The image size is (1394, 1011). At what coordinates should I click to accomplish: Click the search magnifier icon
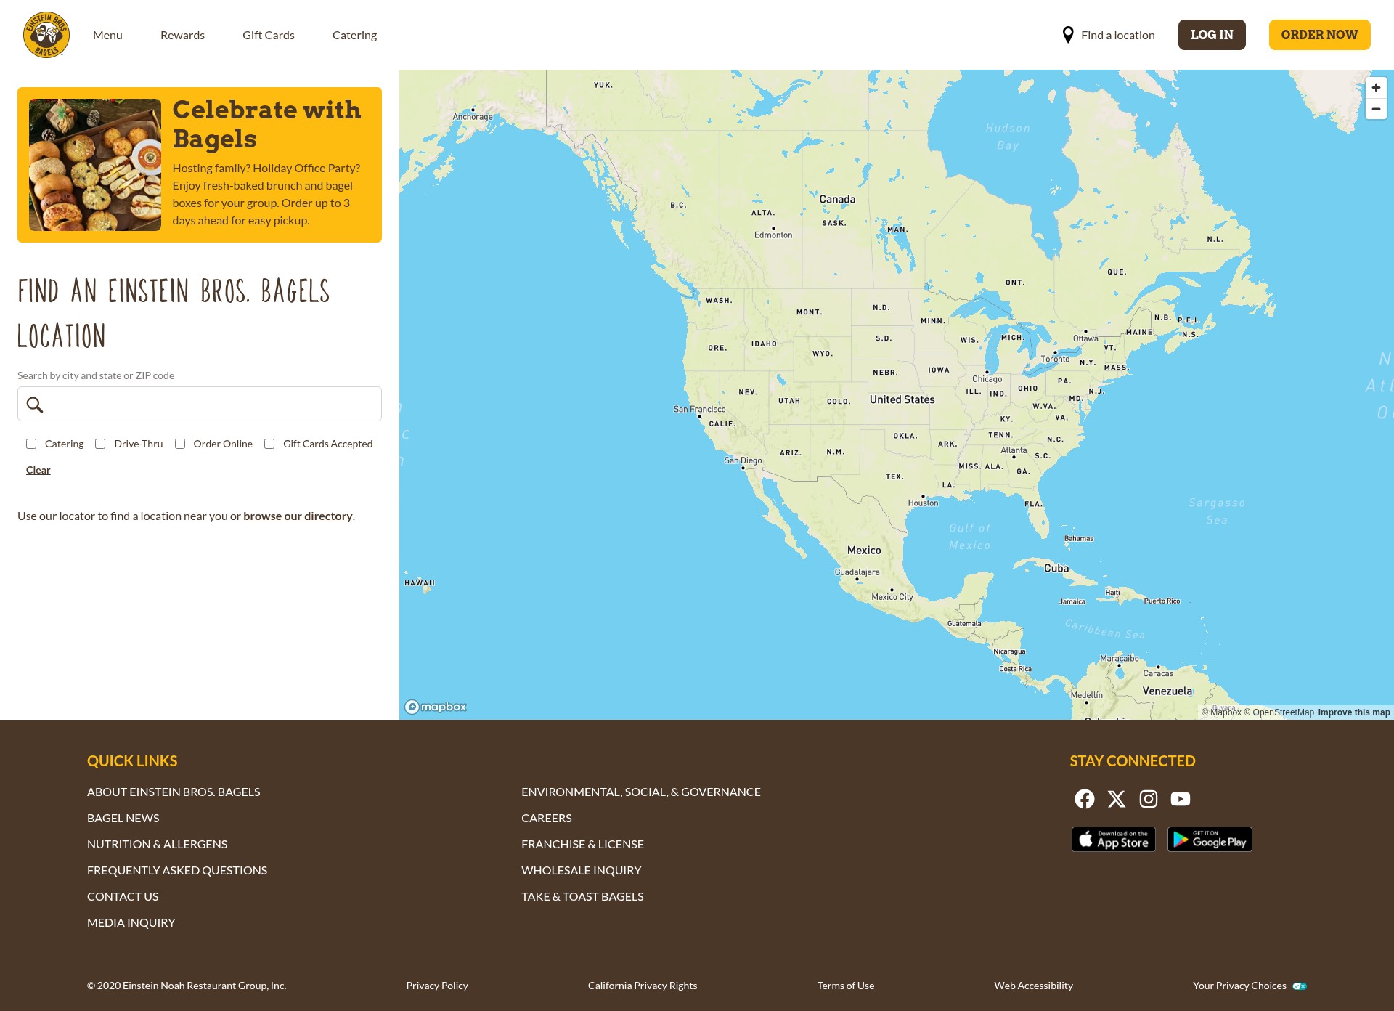coord(35,405)
